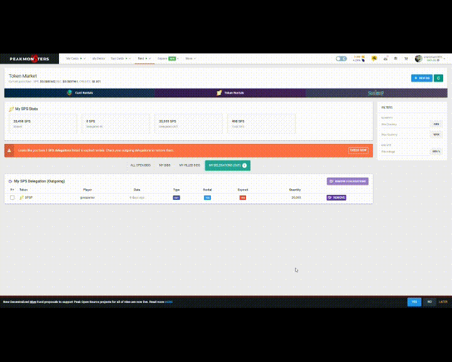The image size is (452, 362).
Task: Click the yellow notification icon in navbar
Action: [374, 58]
